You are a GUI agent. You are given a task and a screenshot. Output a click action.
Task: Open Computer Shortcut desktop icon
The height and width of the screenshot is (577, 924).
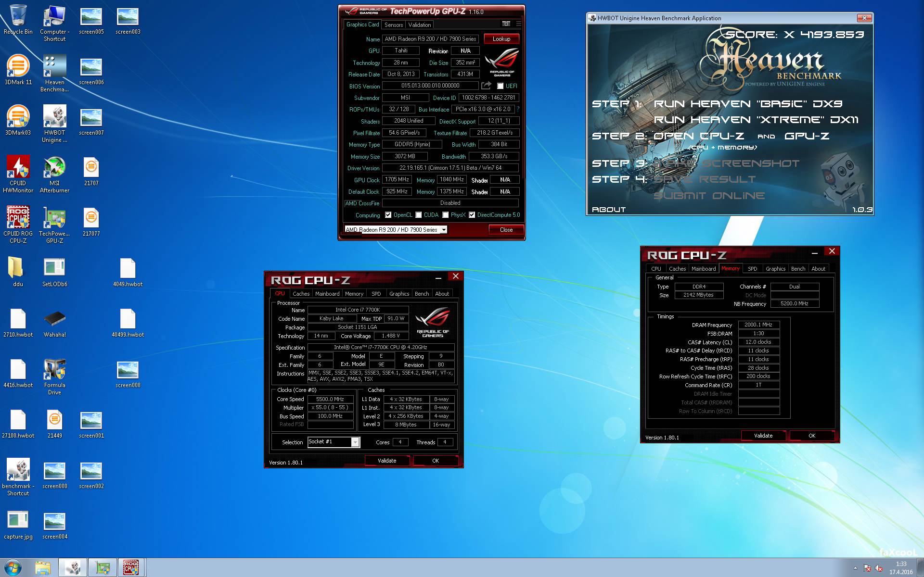pos(54,23)
